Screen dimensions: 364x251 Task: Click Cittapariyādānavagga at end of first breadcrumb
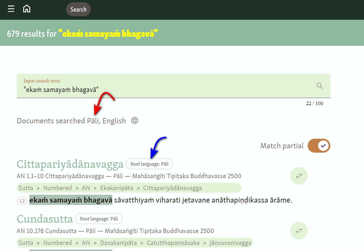(x=172, y=188)
